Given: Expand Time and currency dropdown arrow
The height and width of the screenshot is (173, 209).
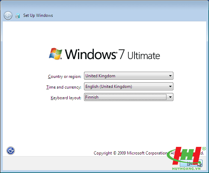Looking at the screenshot, I should click(170, 86).
